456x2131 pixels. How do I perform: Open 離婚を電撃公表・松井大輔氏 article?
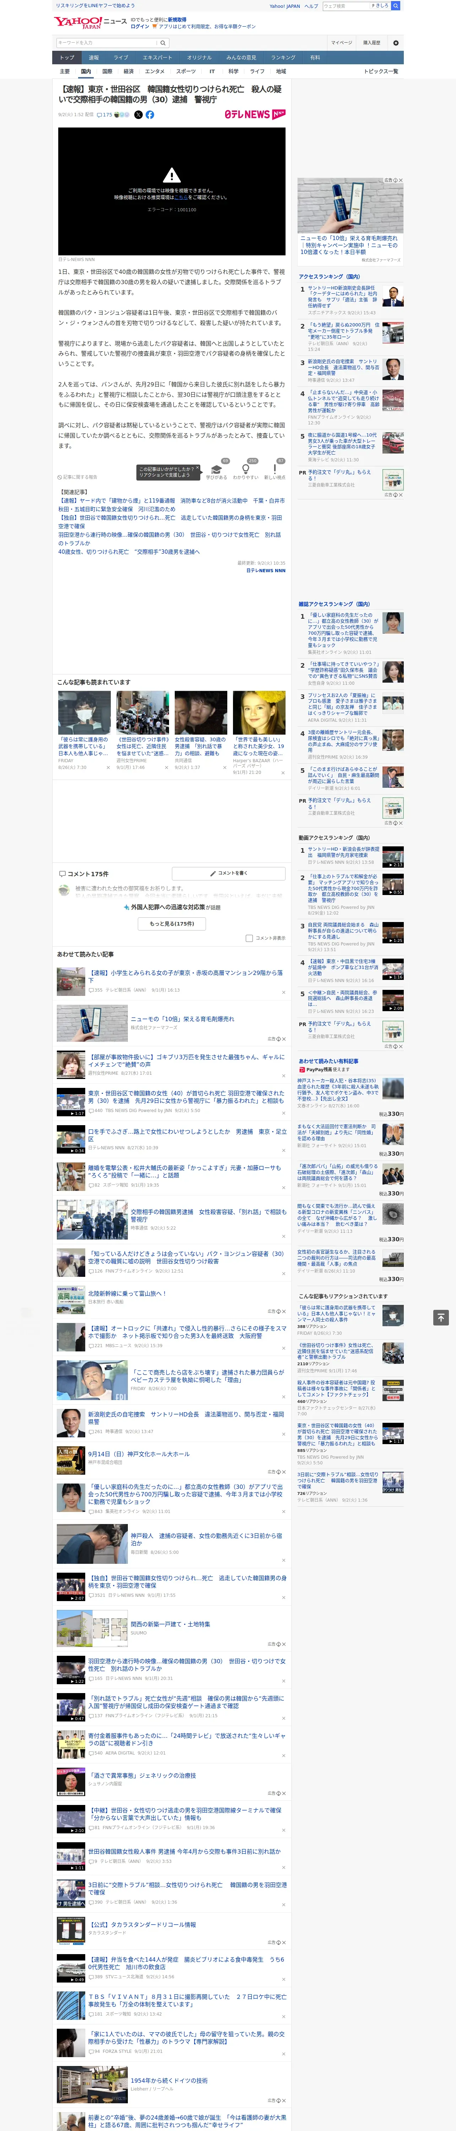tap(185, 1171)
